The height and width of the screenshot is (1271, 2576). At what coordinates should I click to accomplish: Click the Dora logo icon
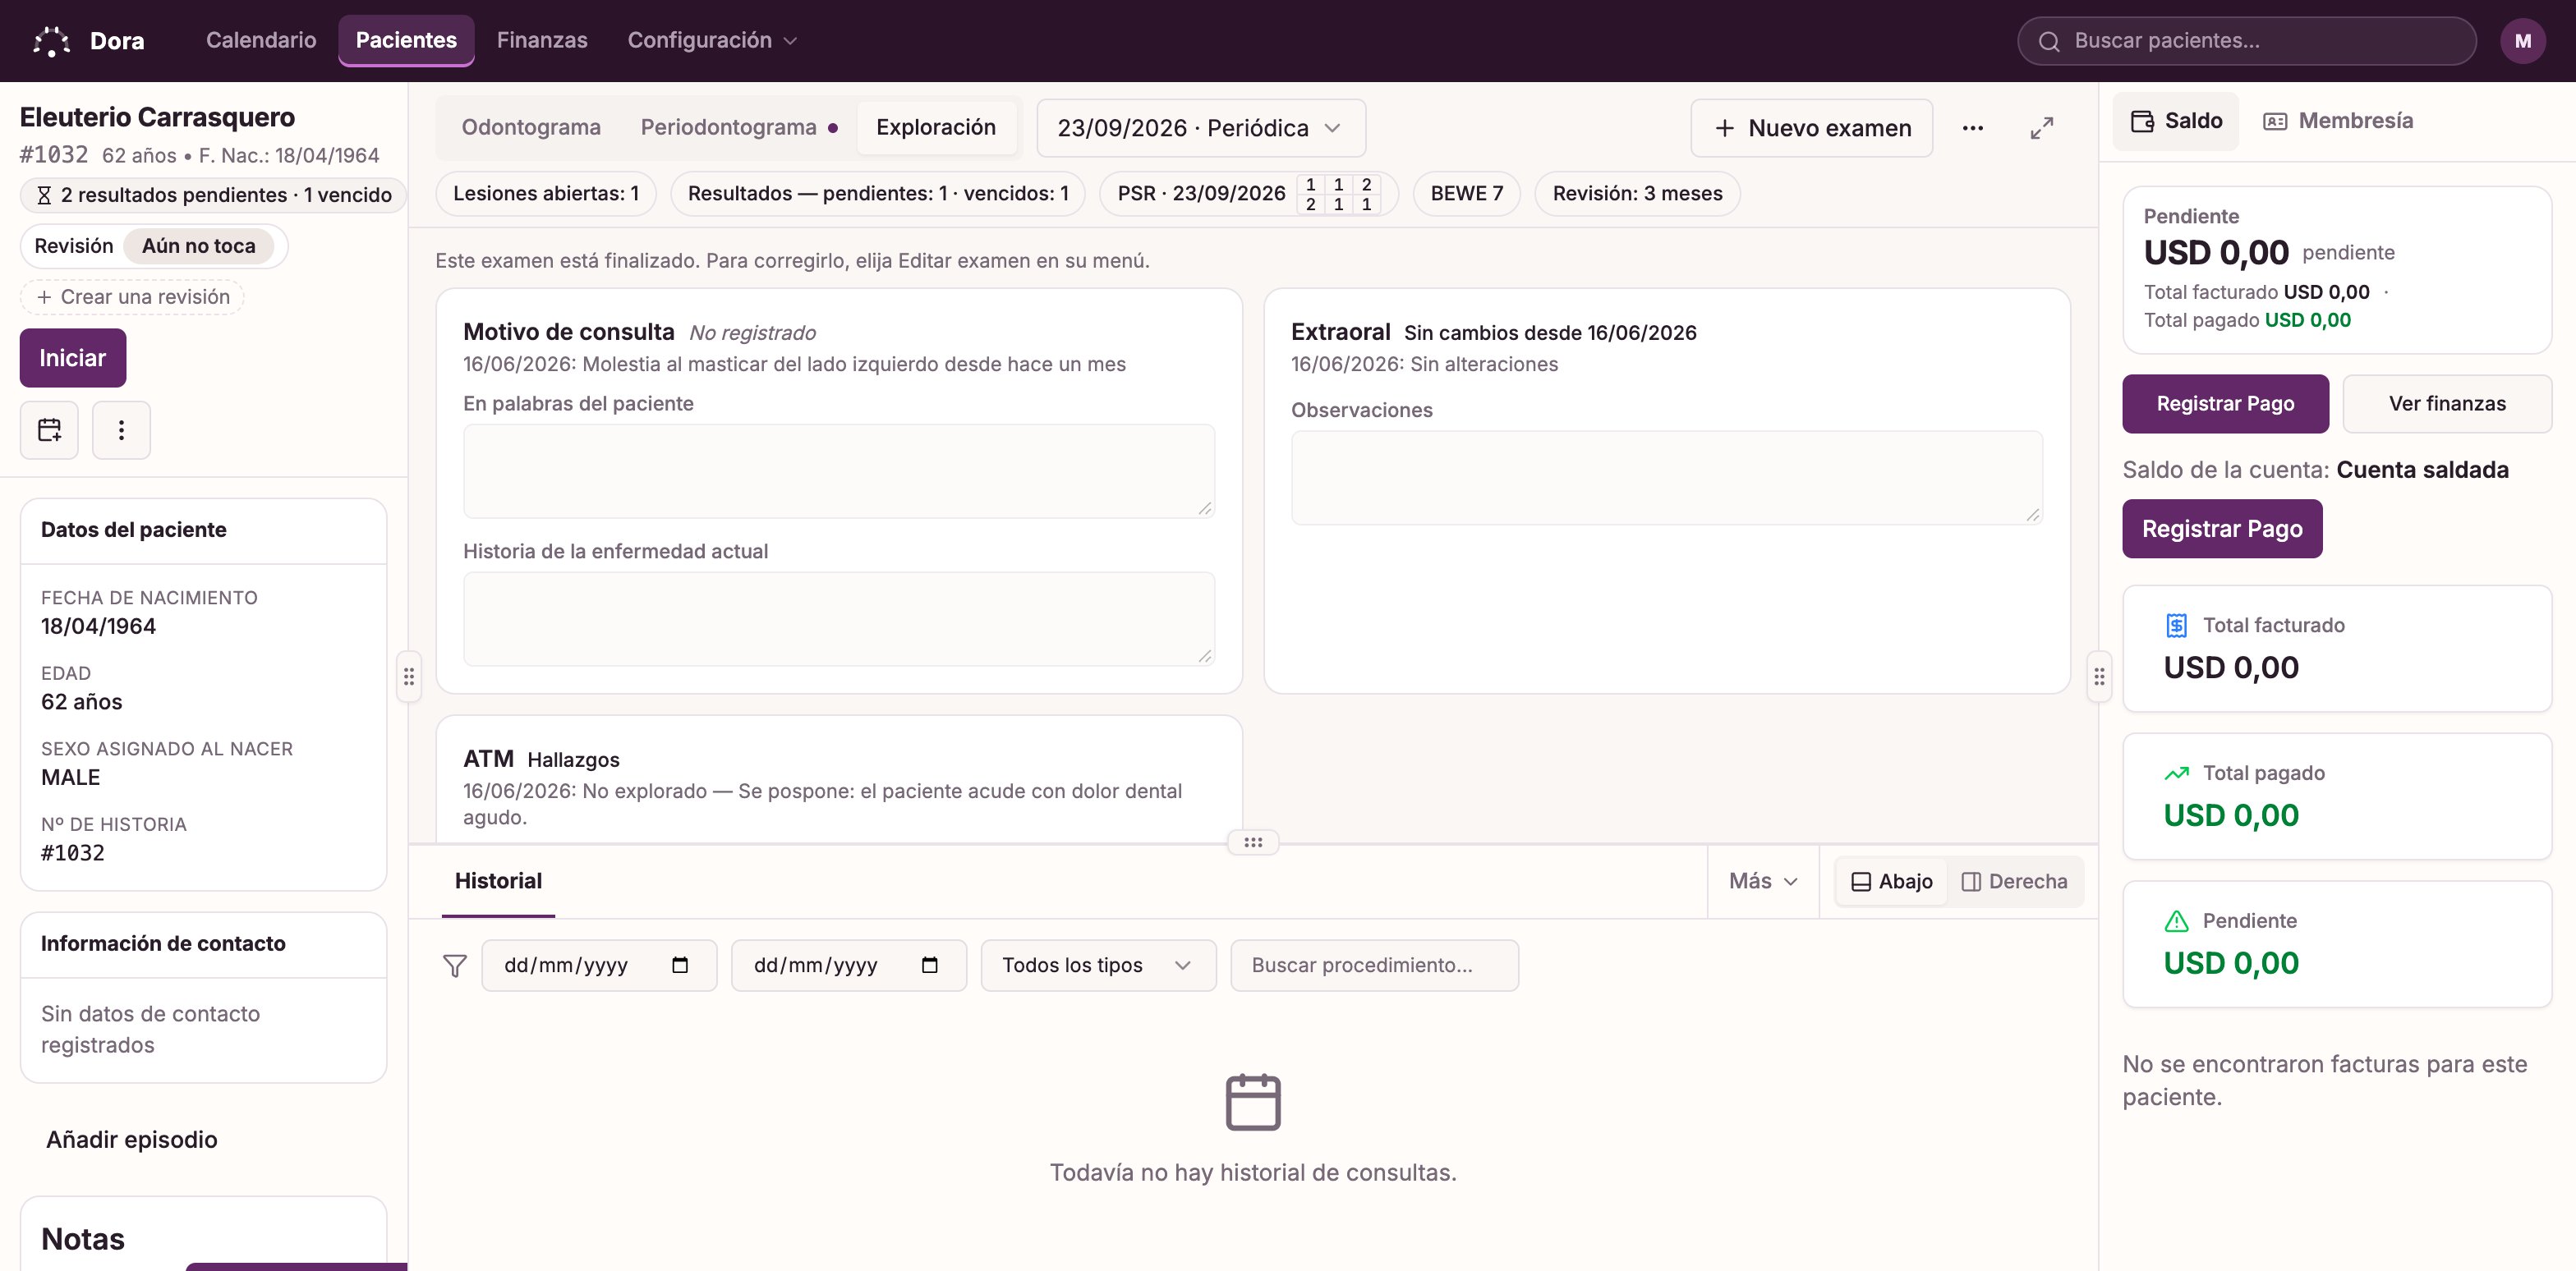pyautogui.click(x=51, y=41)
